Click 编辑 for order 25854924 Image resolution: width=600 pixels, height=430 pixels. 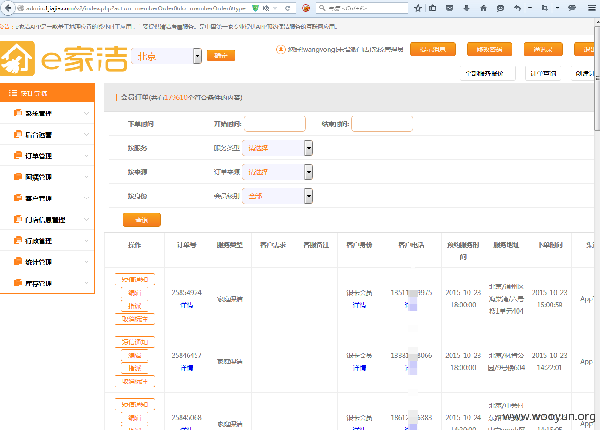pos(135,293)
